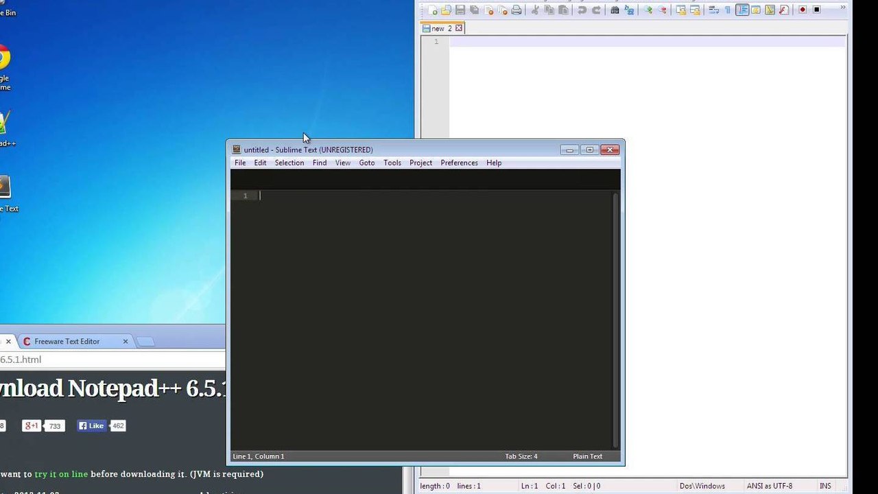Click the Zoom Out icon in Notepad++

tap(662, 10)
